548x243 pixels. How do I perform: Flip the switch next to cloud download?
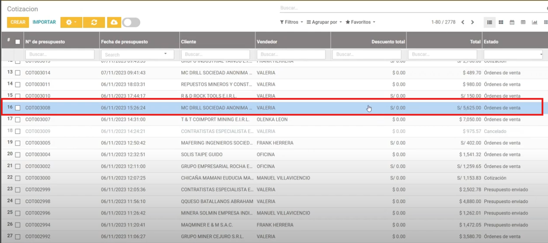(131, 22)
